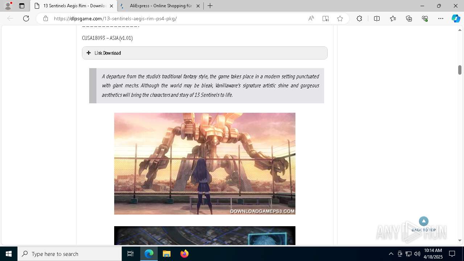
Task: Click the address bar URL
Action: [x=115, y=18]
